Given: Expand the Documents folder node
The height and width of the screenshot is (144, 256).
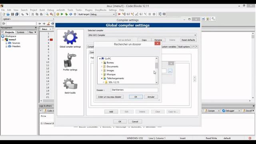Looking at the screenshot, I should pyautogui.click(x=102, y=66).
